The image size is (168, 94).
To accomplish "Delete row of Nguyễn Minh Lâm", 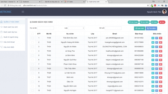I will click(x=160, y=86).
